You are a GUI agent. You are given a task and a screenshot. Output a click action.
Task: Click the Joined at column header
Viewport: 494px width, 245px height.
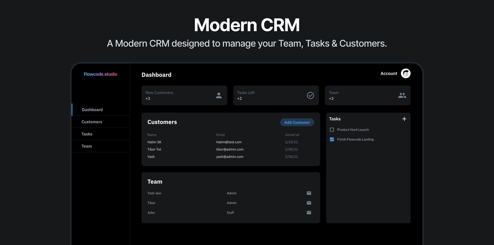292,135
